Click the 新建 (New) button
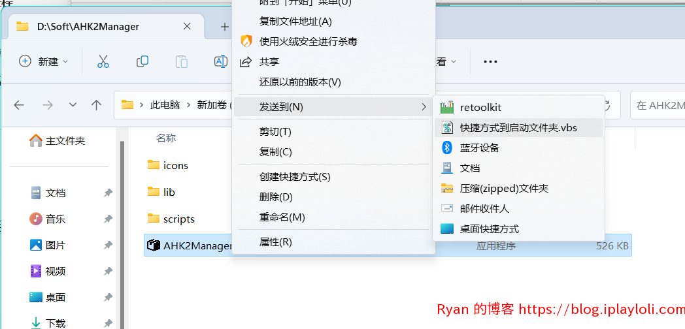This screenshot has width=685, height=329. pos(44,61)
